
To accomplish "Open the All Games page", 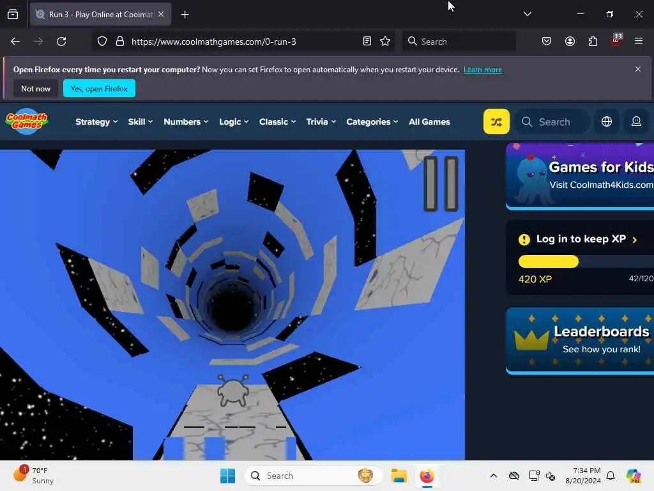I will (x=429, y=122).
